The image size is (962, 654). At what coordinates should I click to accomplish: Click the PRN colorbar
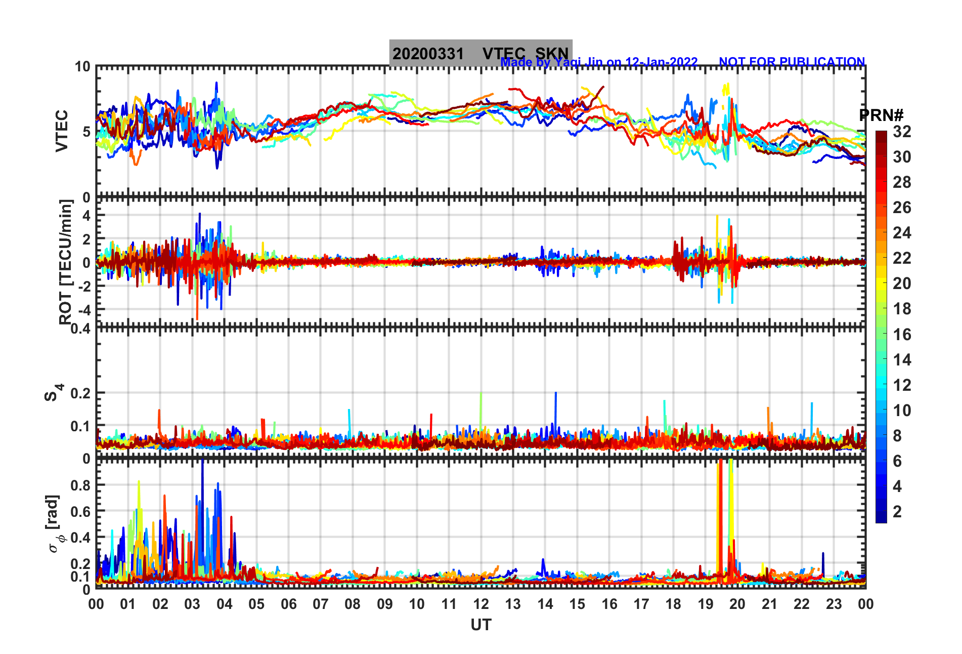[881, 327]
